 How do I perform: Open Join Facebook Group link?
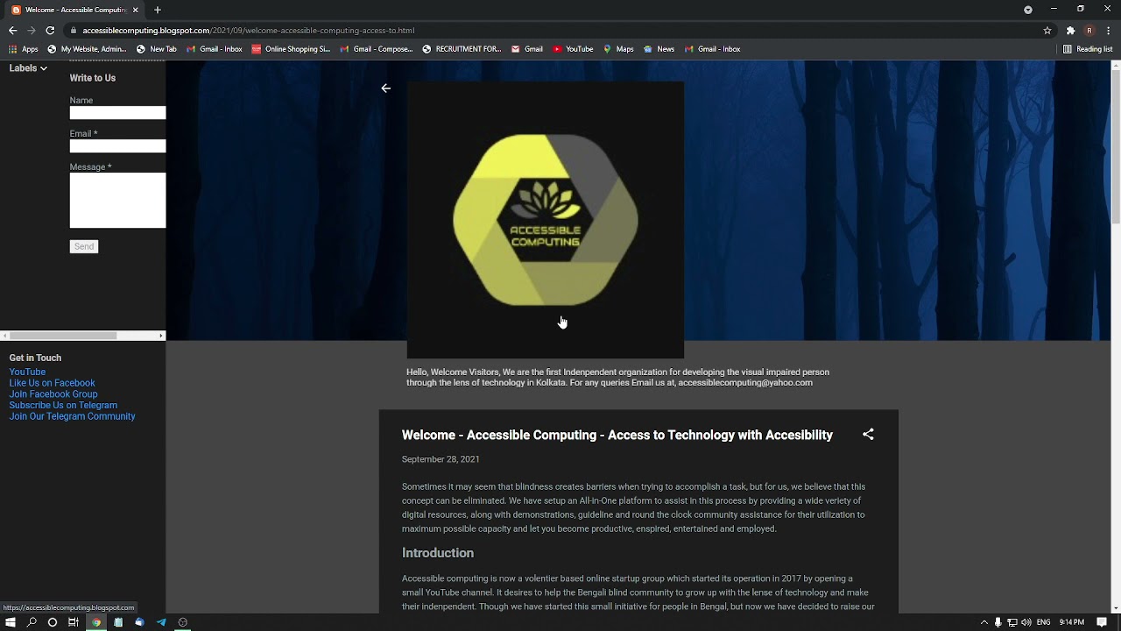[53, 394]
